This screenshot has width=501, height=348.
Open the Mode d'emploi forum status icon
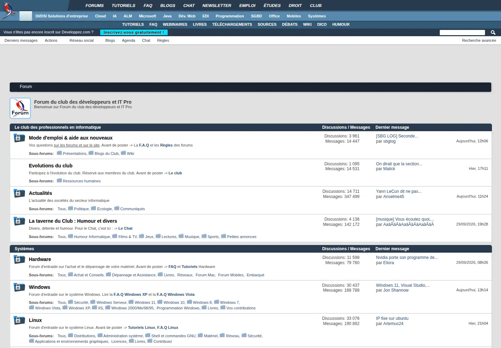19,138
